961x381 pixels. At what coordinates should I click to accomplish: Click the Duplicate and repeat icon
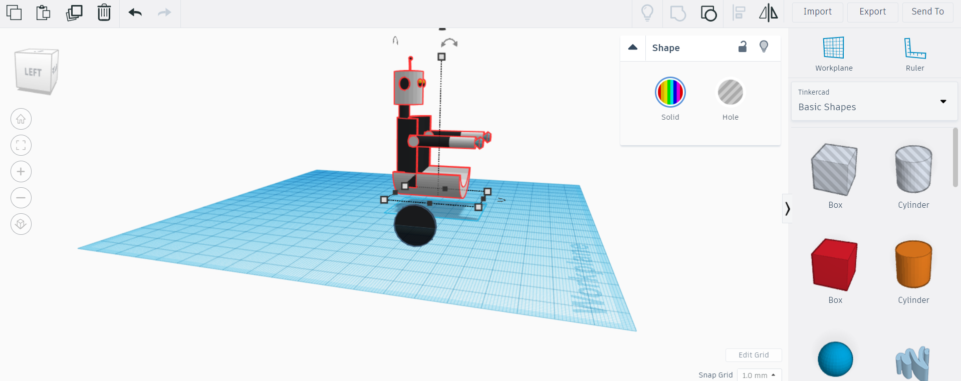74,12
